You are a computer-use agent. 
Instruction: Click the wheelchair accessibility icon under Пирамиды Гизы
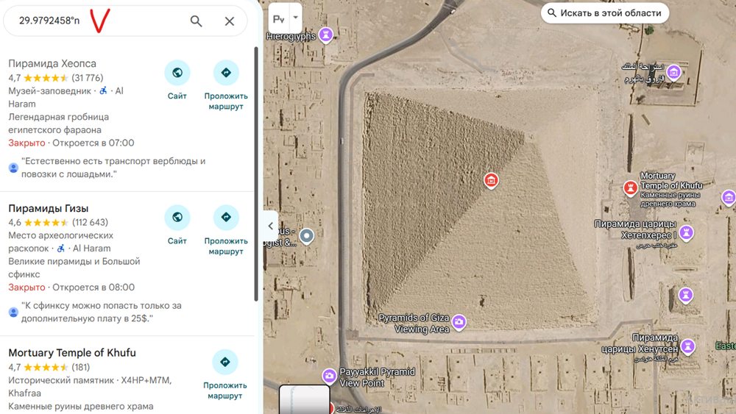tap(60, 248)
